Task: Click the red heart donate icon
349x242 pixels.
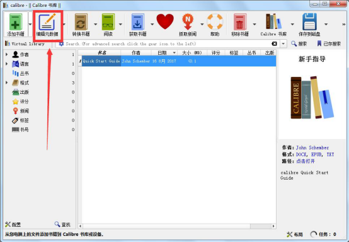Action: tap(165, 21)
